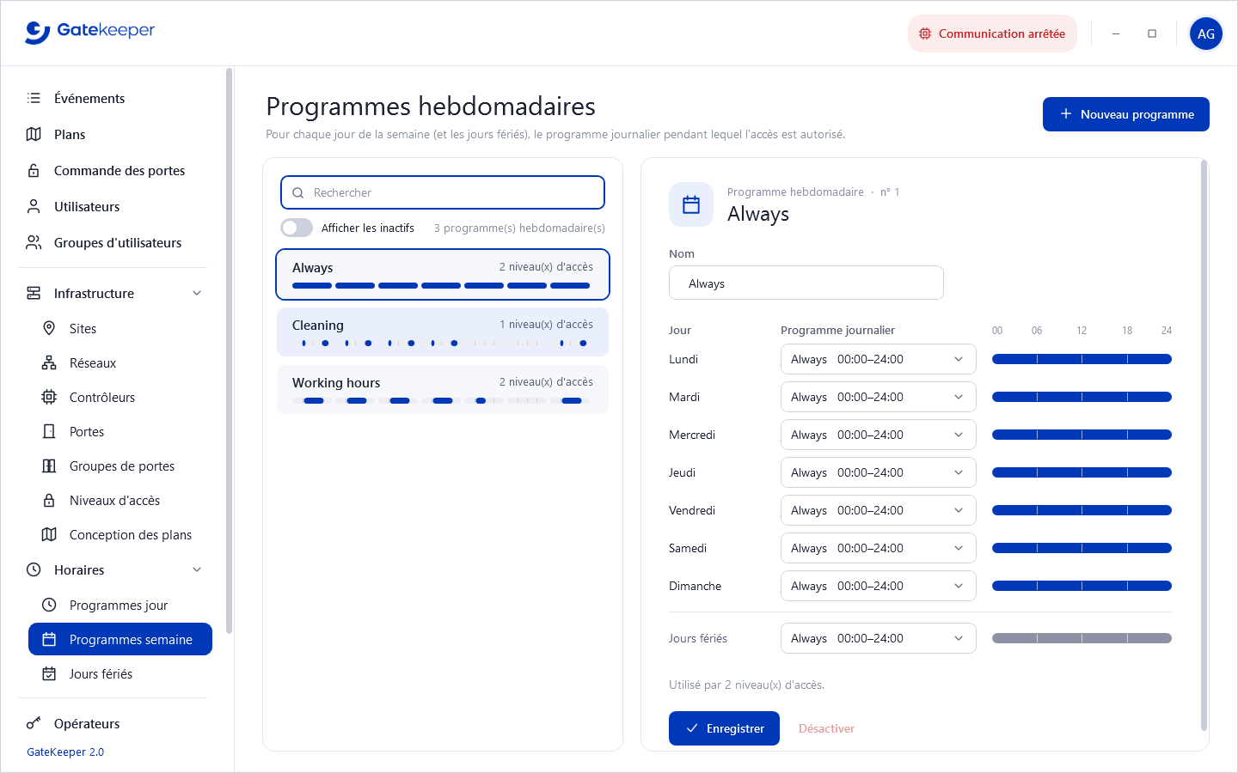
Task: Collapse the Horaires section chevron
Action: pyautogui.click(x=197, y=569)
